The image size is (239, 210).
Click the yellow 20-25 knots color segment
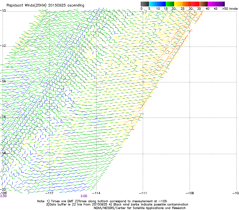[x=178, y=4]
